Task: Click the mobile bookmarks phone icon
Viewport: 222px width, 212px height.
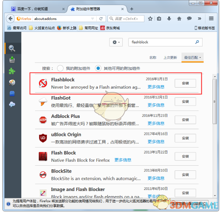Action: click(196, 28)
